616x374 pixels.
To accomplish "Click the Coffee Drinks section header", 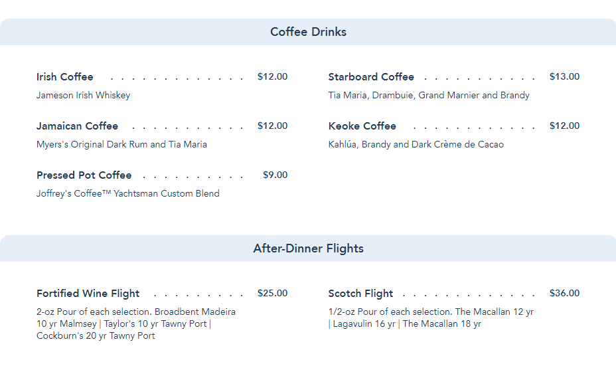I will [x=308, y=32].
